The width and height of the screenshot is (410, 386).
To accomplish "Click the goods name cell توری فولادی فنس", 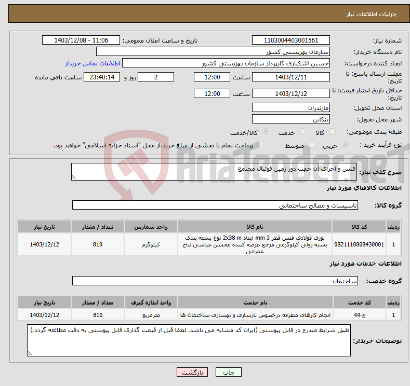I will pyautogui.click(x=255, y=244).
